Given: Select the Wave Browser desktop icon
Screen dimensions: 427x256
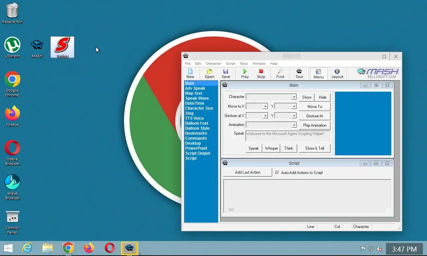Looking at the screenshot, I should point(12,187).
